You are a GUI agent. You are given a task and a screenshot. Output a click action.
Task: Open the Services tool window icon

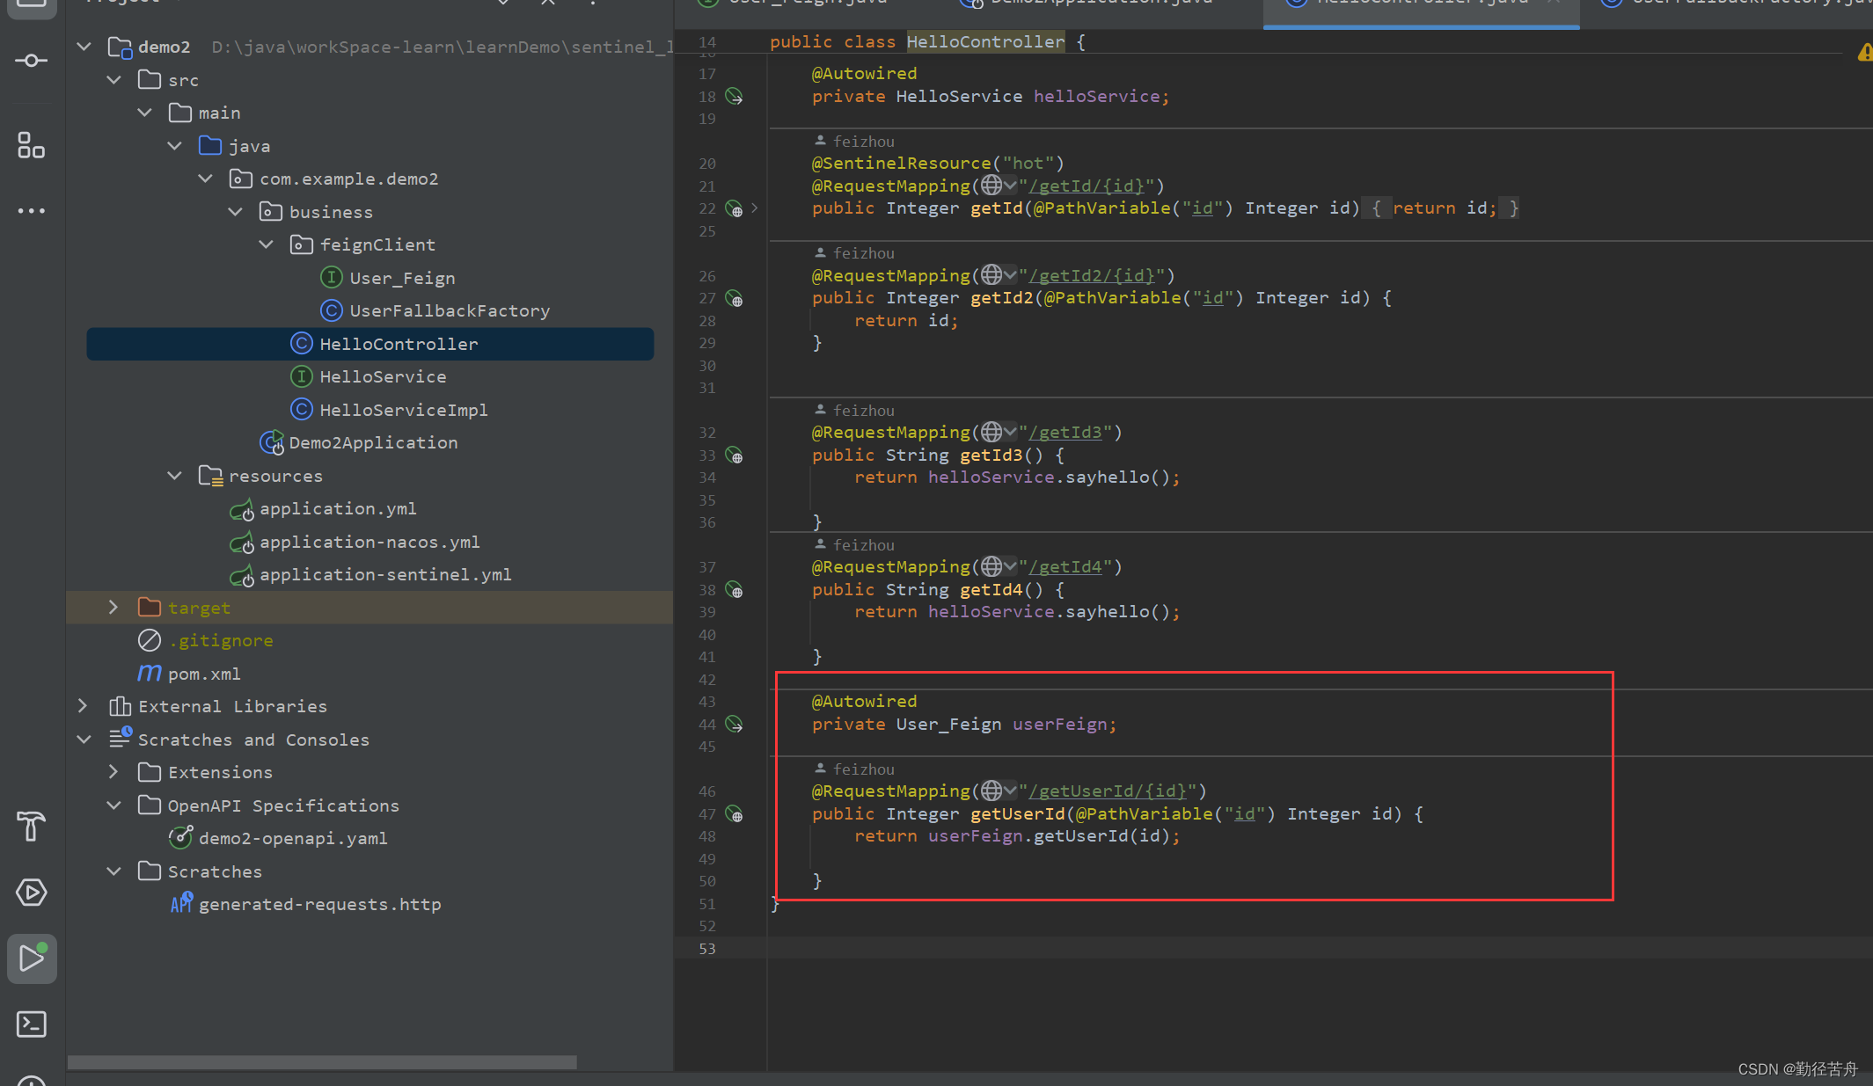[x=32, y=893]
